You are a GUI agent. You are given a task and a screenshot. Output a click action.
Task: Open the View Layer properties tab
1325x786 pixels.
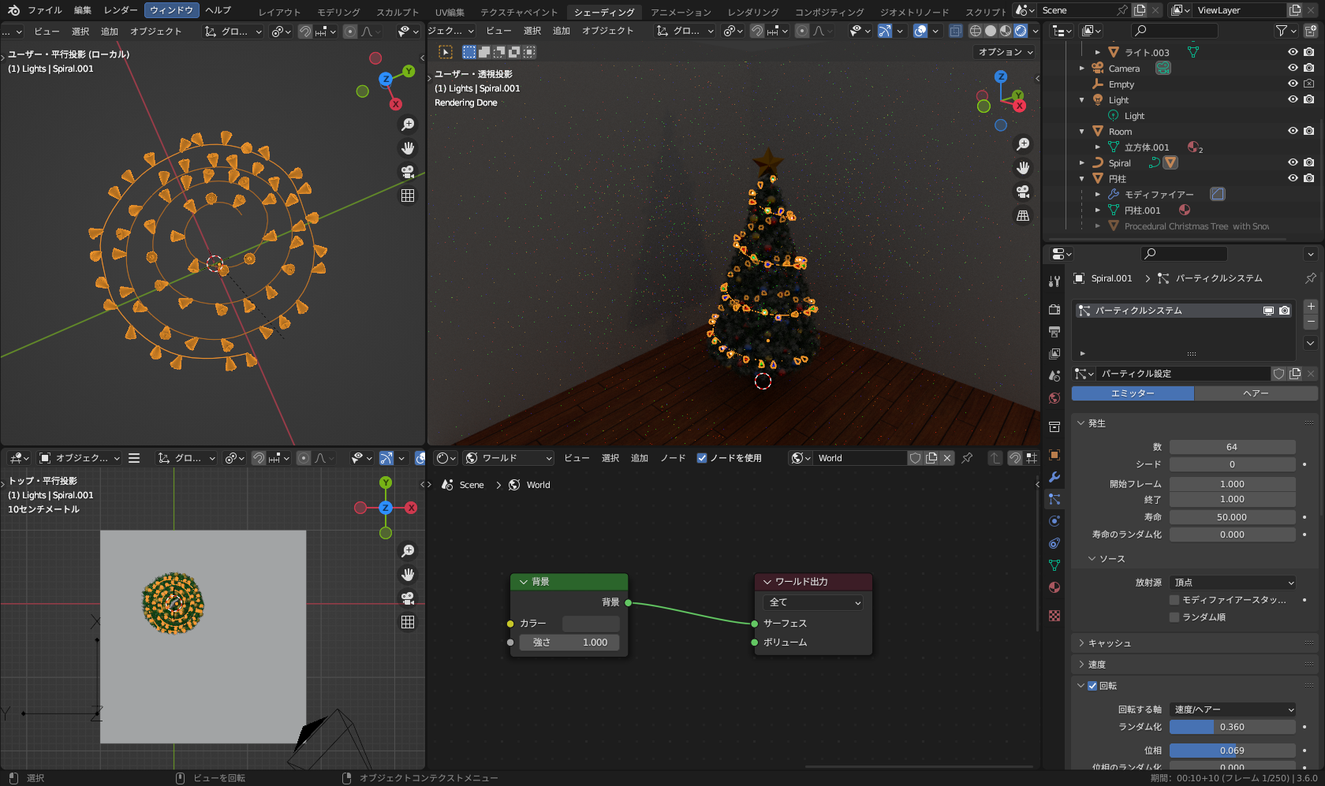coord(1054,354)
